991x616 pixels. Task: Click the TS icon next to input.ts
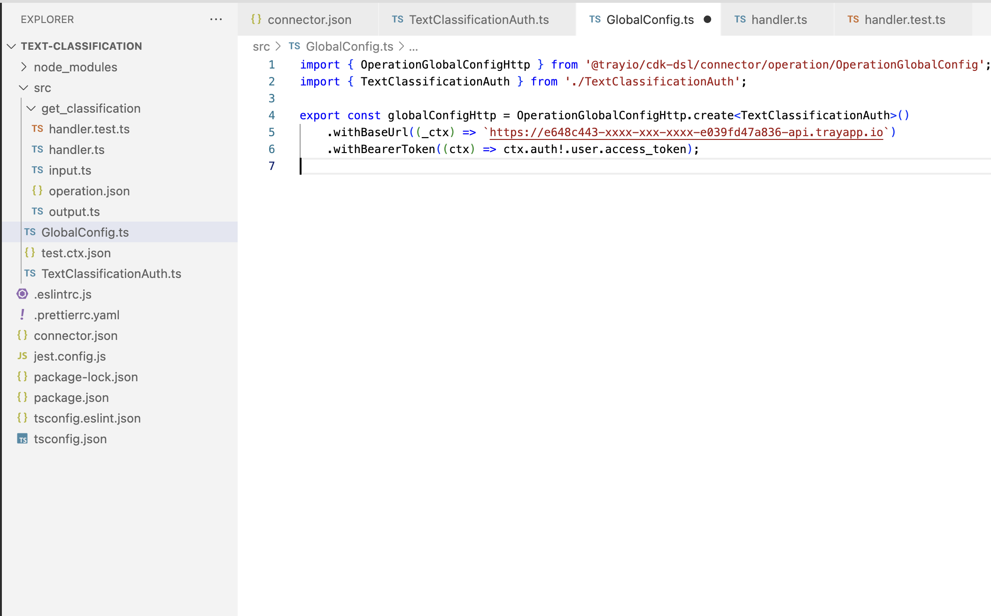[x=38, y=170]
